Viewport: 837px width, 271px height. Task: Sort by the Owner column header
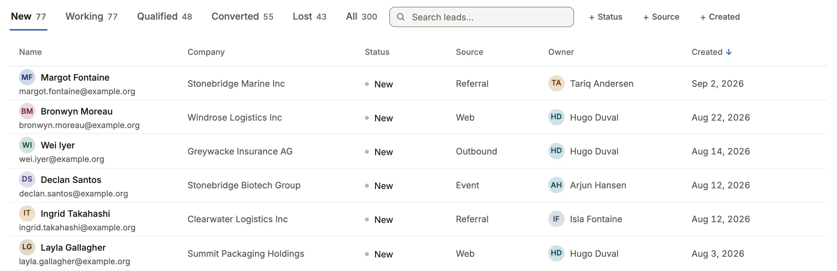click(561, 52)
